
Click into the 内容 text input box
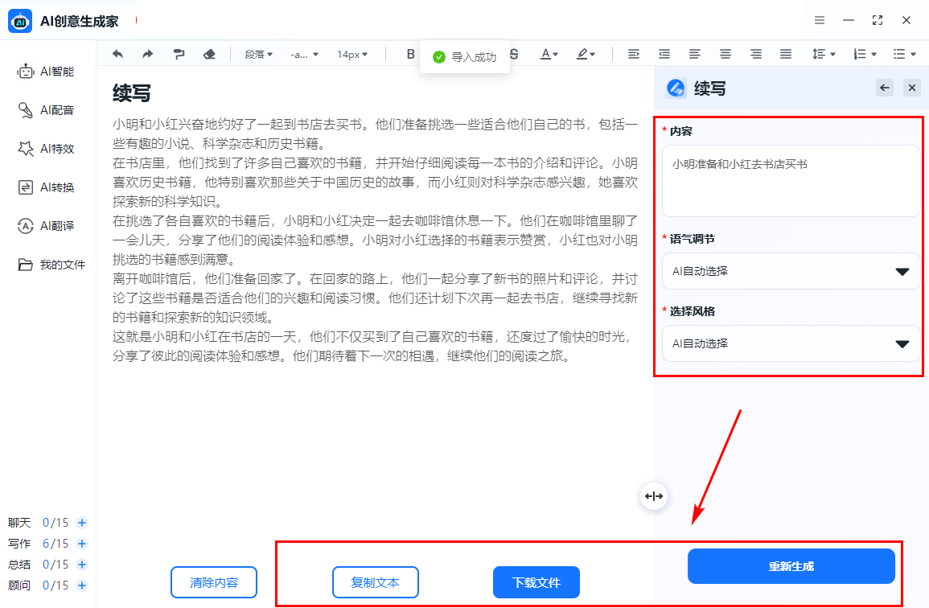pos(791,181)
